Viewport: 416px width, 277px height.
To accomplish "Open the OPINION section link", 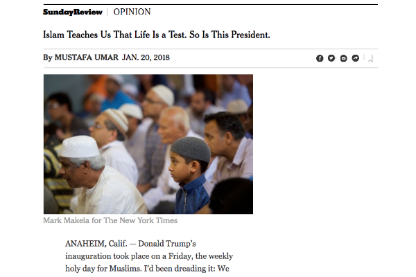I will click(x=132, y=12).
